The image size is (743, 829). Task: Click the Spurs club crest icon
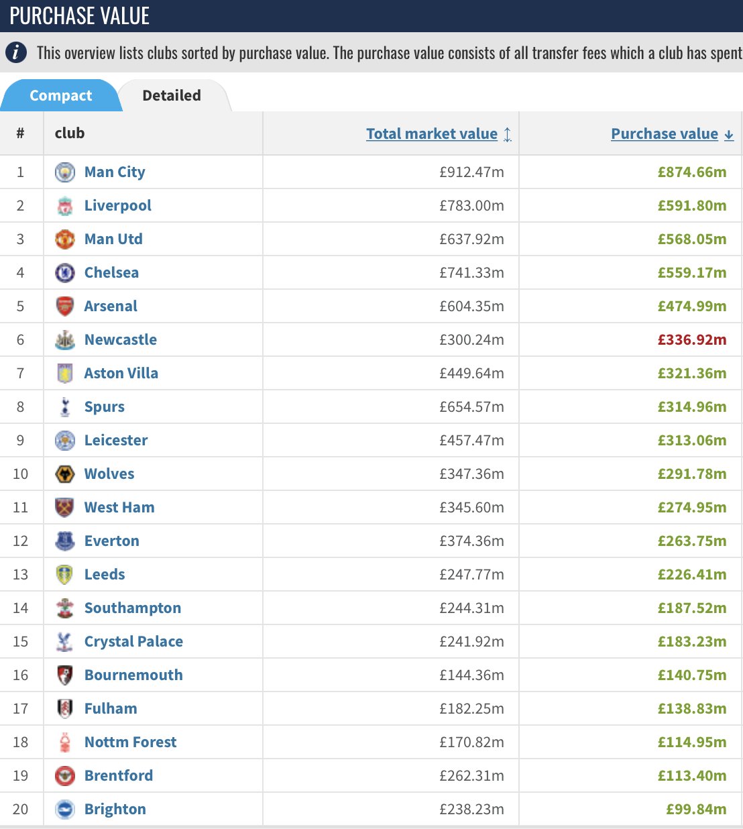click(x=64, y=407)
